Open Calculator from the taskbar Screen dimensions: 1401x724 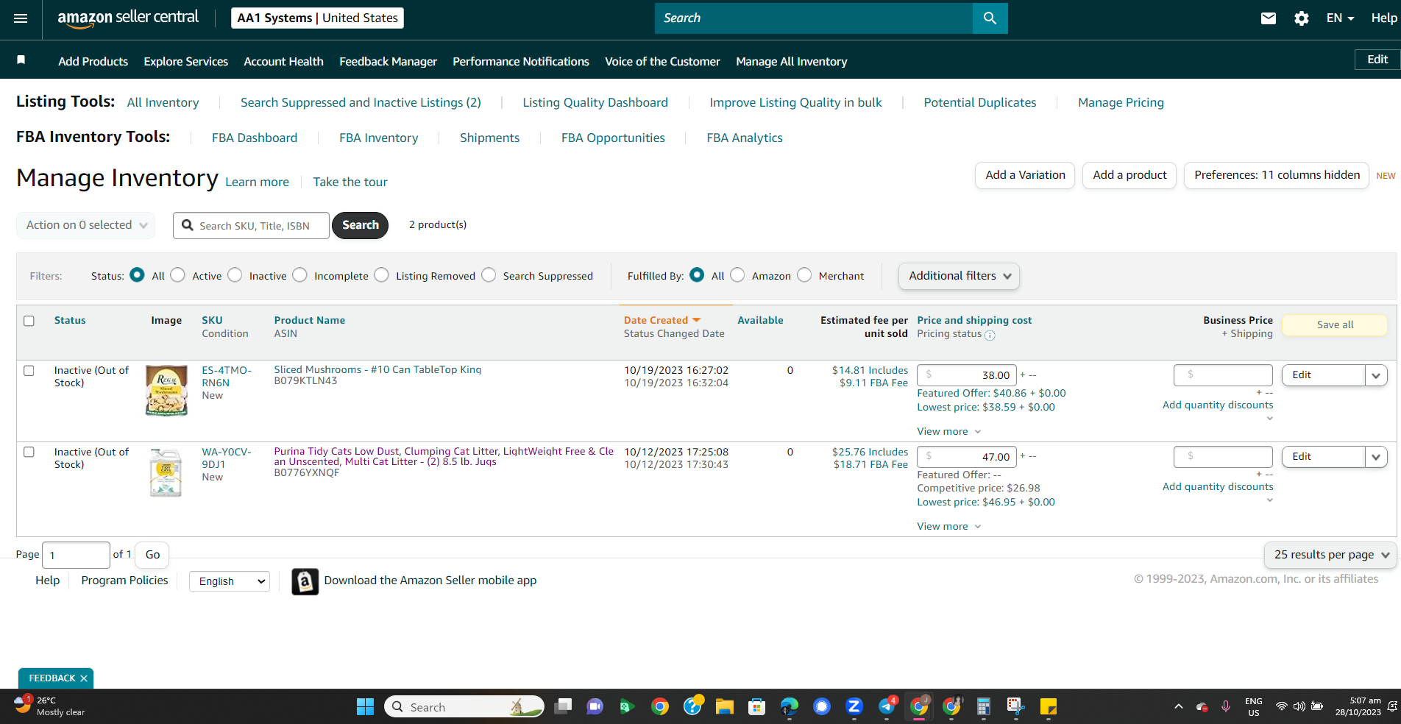pyautogui.click(x=983, y=707)
